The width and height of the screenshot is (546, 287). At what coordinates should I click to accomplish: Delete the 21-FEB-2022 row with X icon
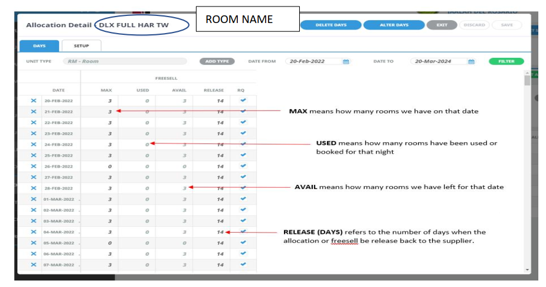pyautogui.click(x=34, y=112)
